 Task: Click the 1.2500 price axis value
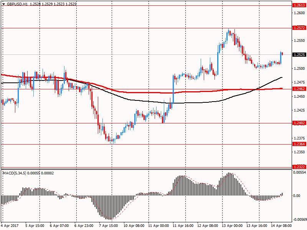[x=299, y=69]
